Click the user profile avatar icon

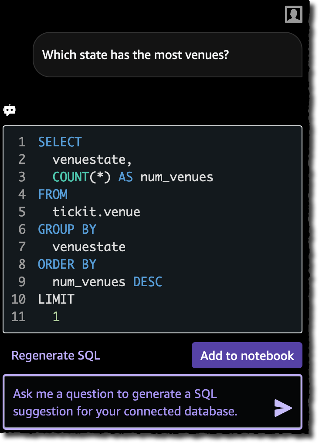pos(293,14)
